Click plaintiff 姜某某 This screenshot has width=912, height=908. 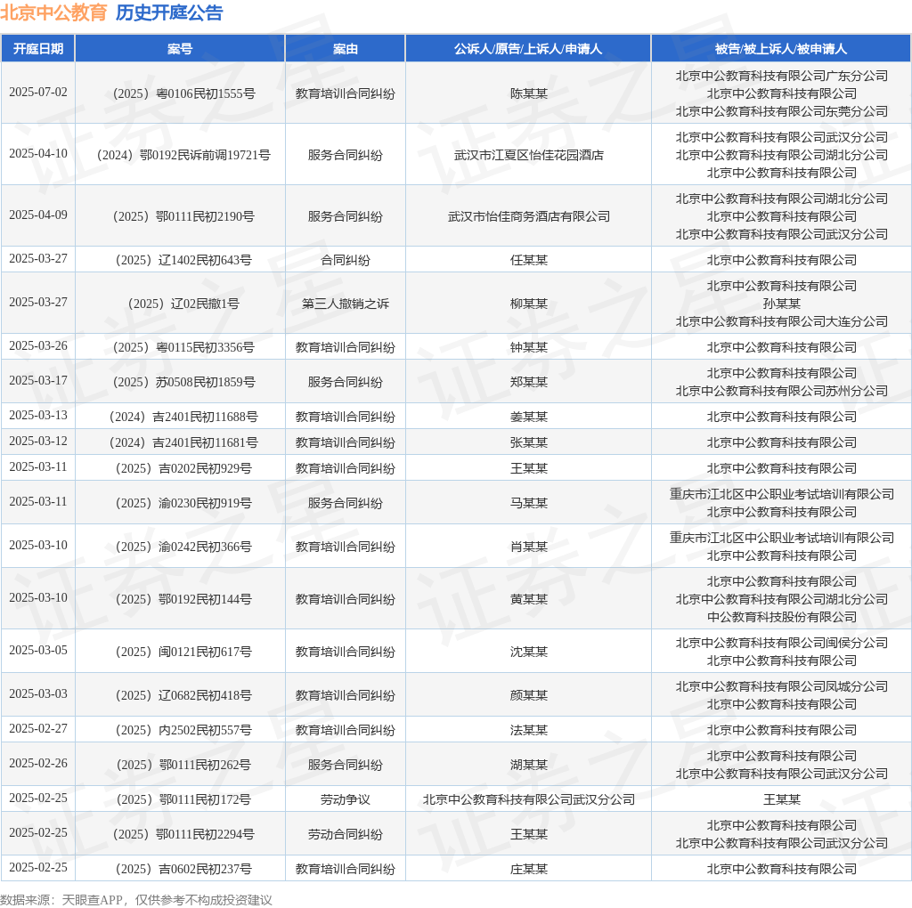(529, 418)
